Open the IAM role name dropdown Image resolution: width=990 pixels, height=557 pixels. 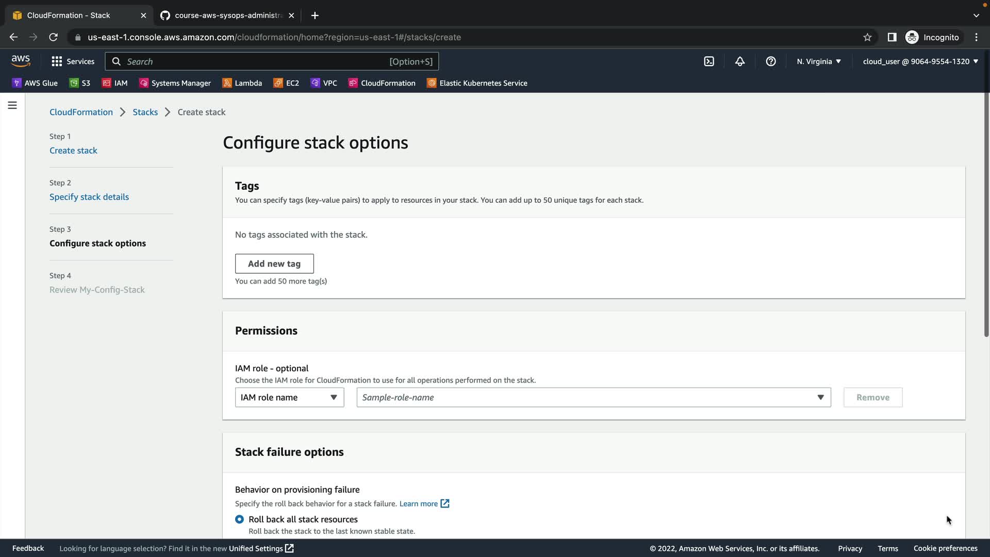289,398
